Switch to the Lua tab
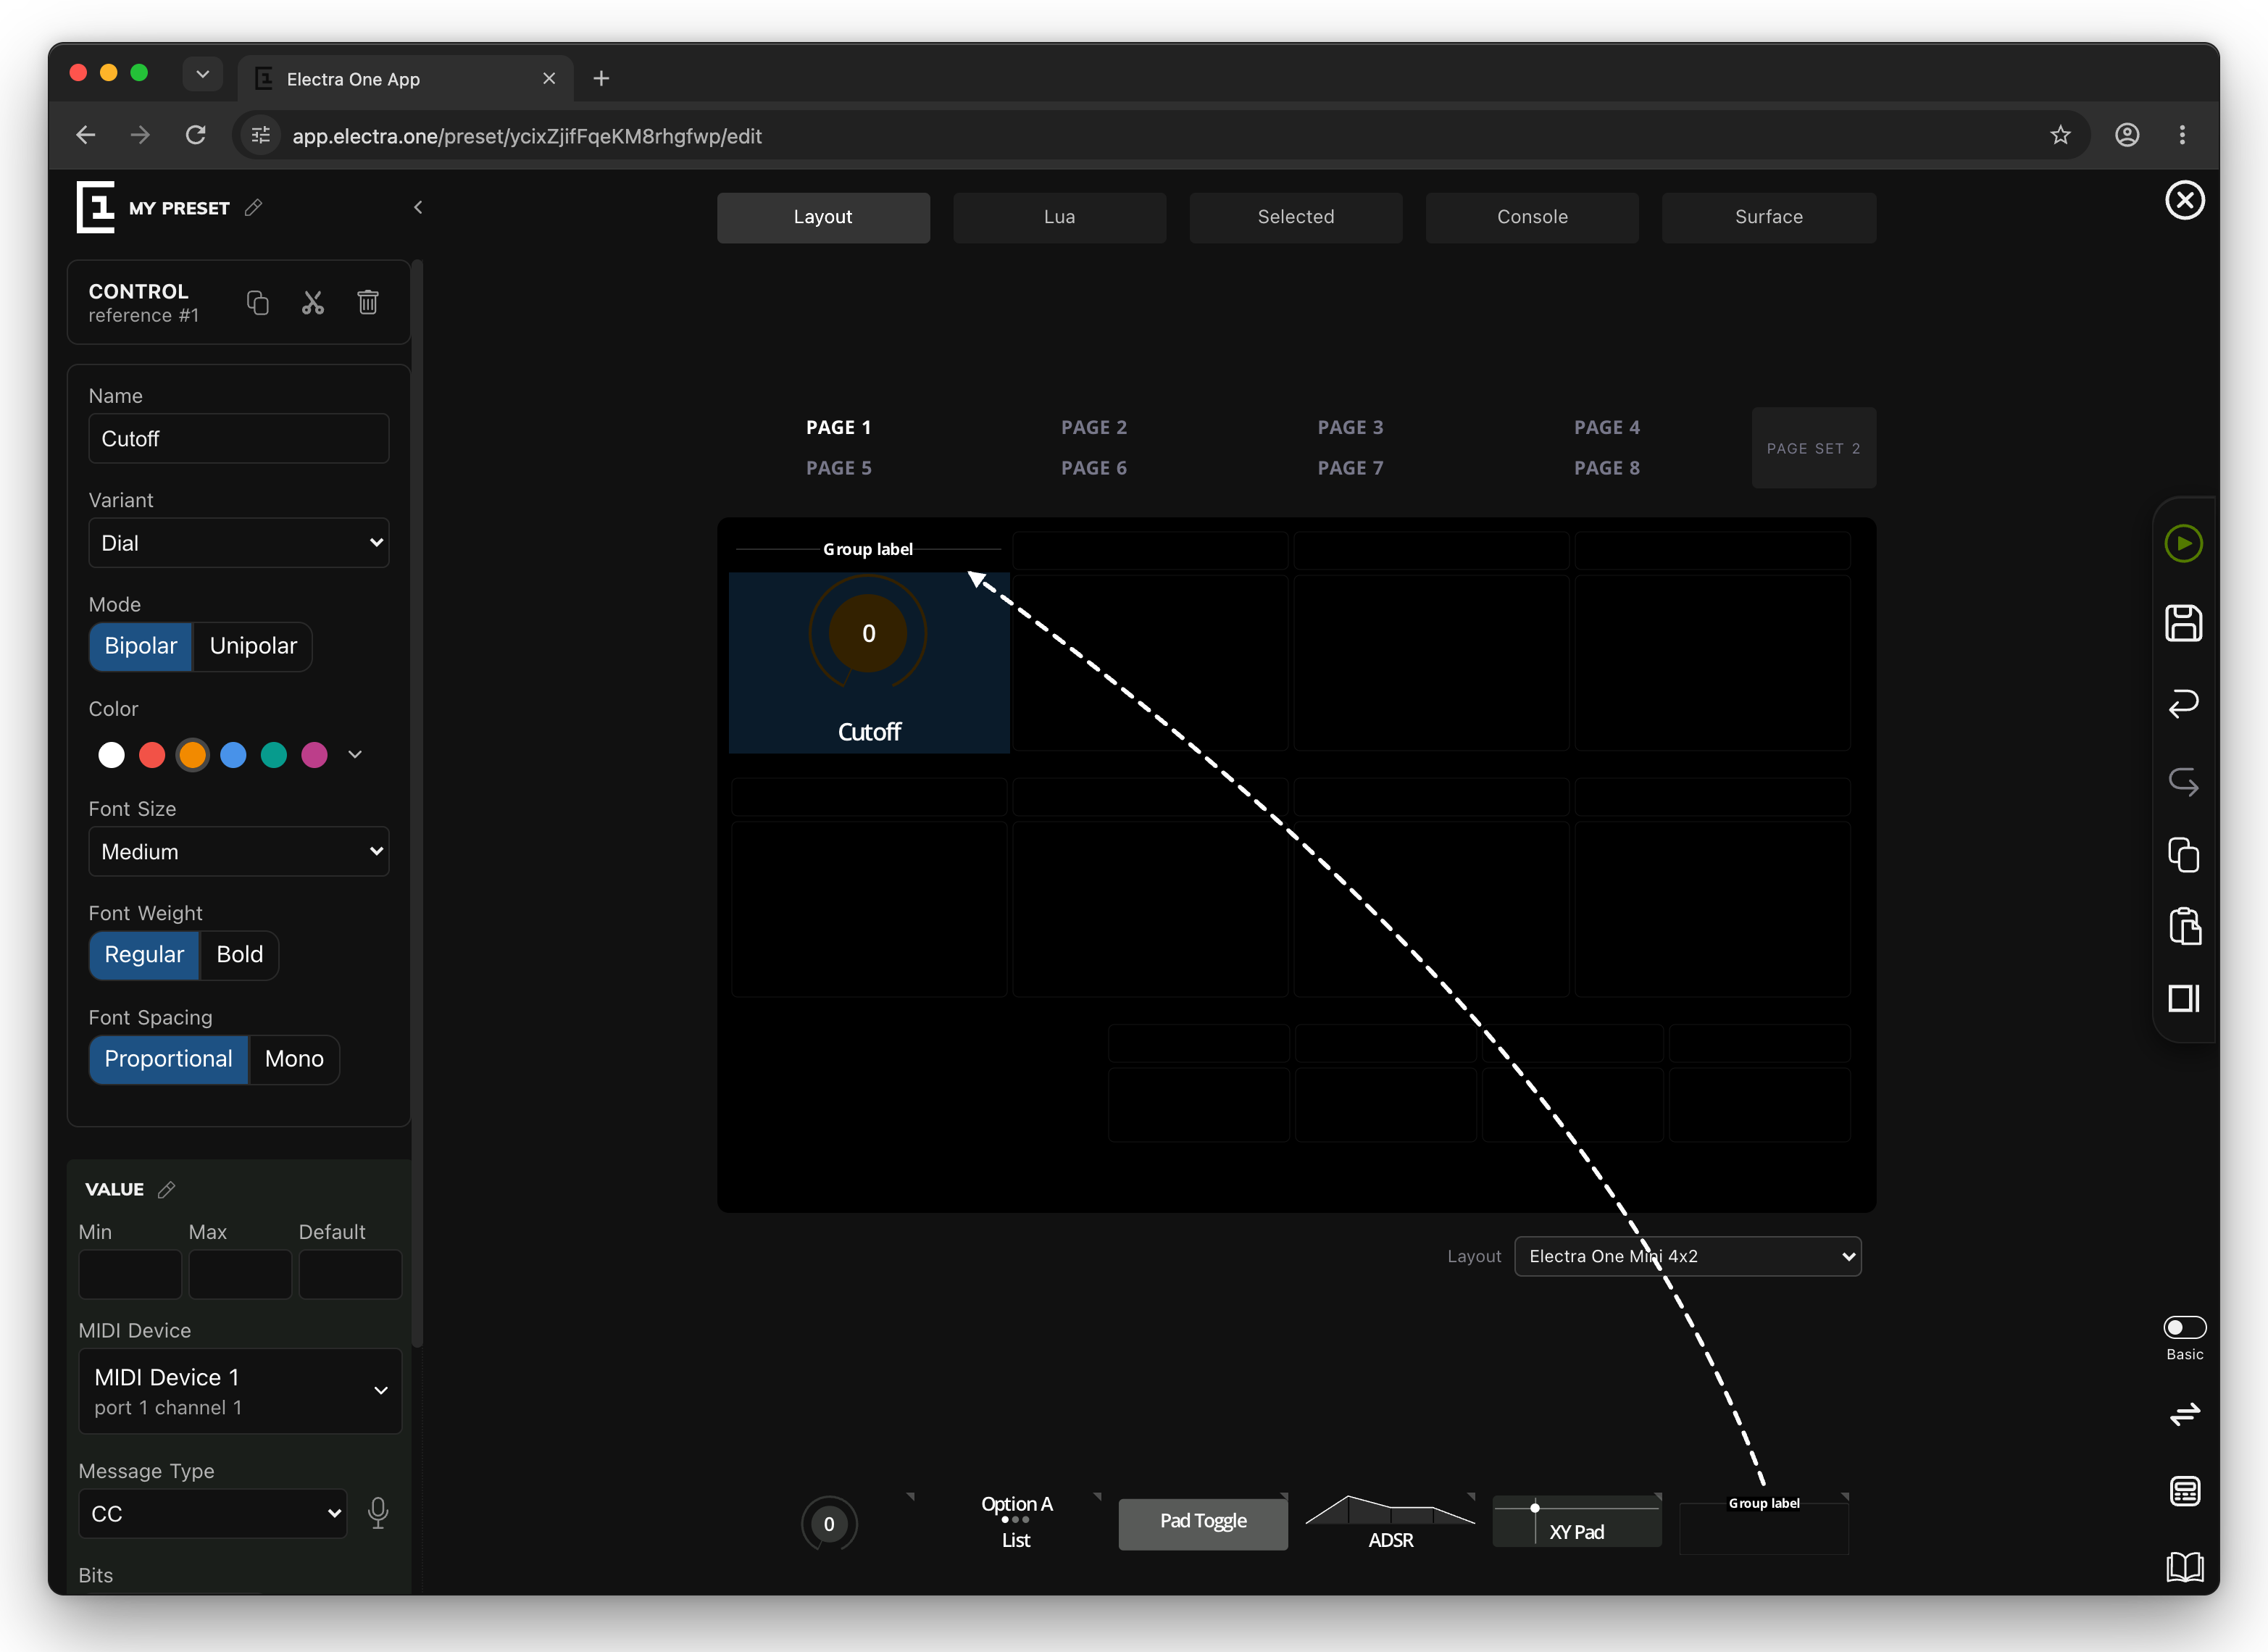The image size is (2268, 1652). pyautogui.click(x=1059, y=217)
